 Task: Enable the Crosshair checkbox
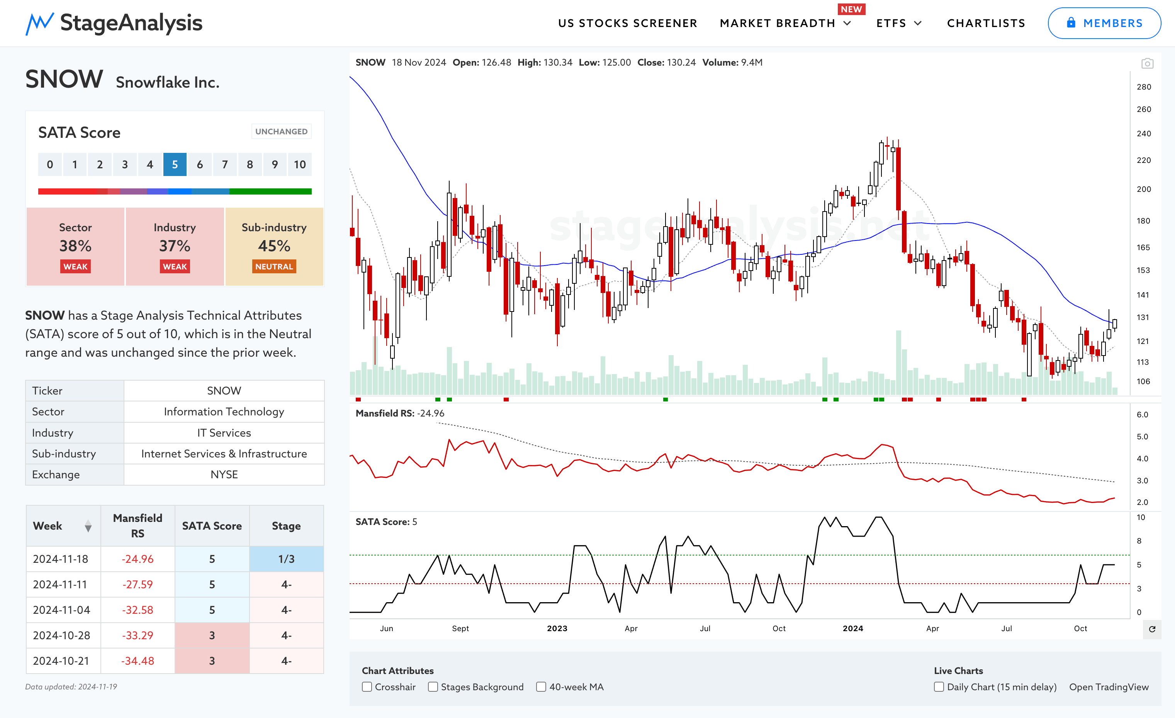coord(367,687)
